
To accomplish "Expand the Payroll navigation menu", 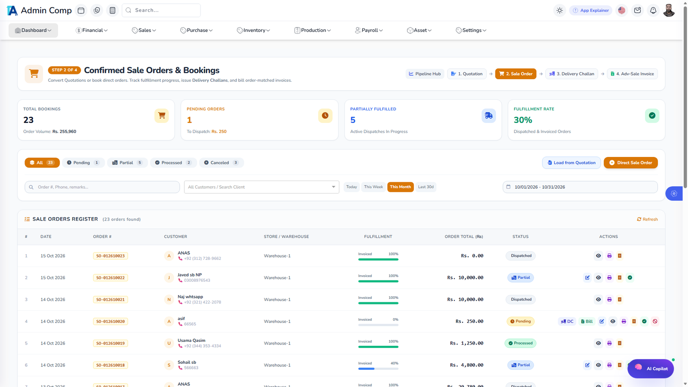I will coord(369,31).
